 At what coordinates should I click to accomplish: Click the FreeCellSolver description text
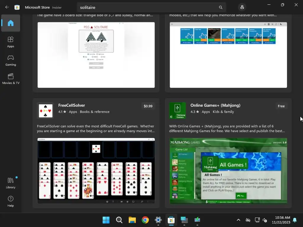tap(96, 129)
